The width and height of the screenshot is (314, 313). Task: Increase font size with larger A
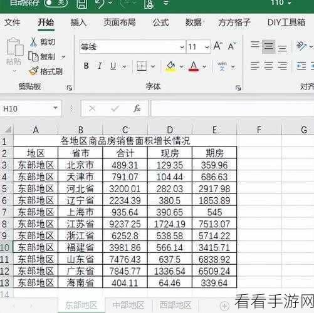pyautogui.click(x=217, y=46)
